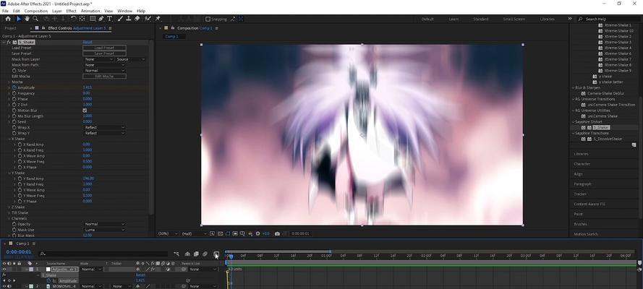Expand the Tilt Shake group
Image resolution: width=643 pixels, height=289 pixels.
tap(9, 213)
